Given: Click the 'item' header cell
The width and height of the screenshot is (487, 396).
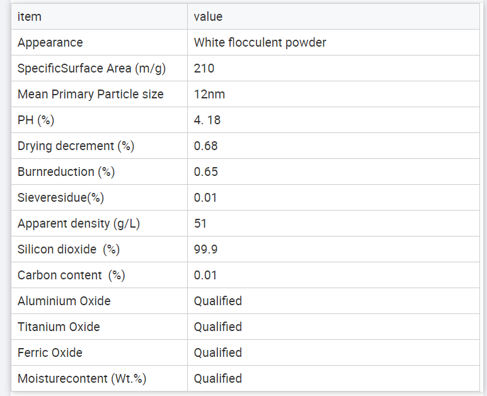Looking at the screenshot, I should pyautogui.click(x=99, y=16).
